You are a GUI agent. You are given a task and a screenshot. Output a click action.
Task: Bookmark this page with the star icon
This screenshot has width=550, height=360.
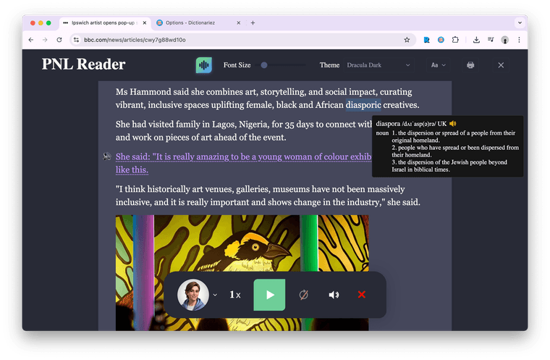[x=407, y=40]
